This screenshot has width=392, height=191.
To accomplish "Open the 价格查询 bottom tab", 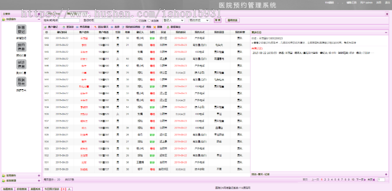I will coord(22,189).
